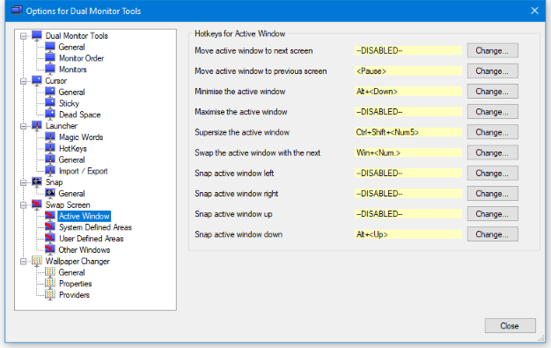Click the Wallpaper Changer category icon

point(37,261)
